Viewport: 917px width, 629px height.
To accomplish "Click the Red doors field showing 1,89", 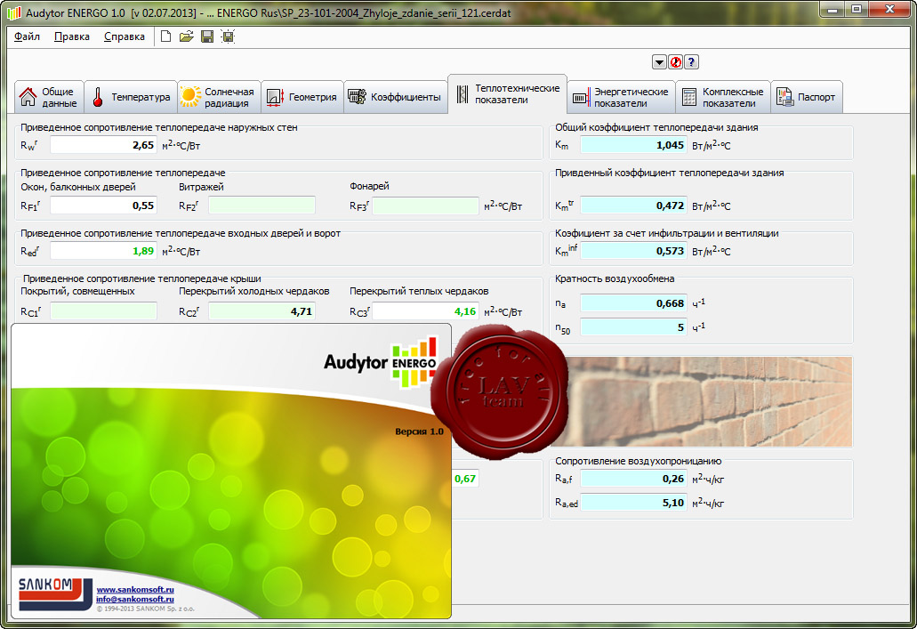I will [103, 251].
